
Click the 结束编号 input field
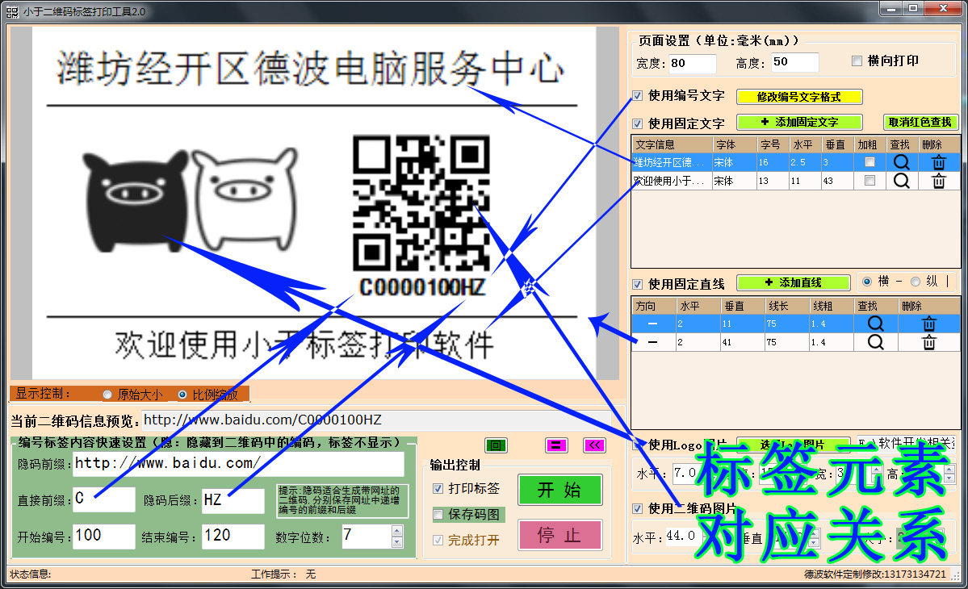(x=233, y=536)
